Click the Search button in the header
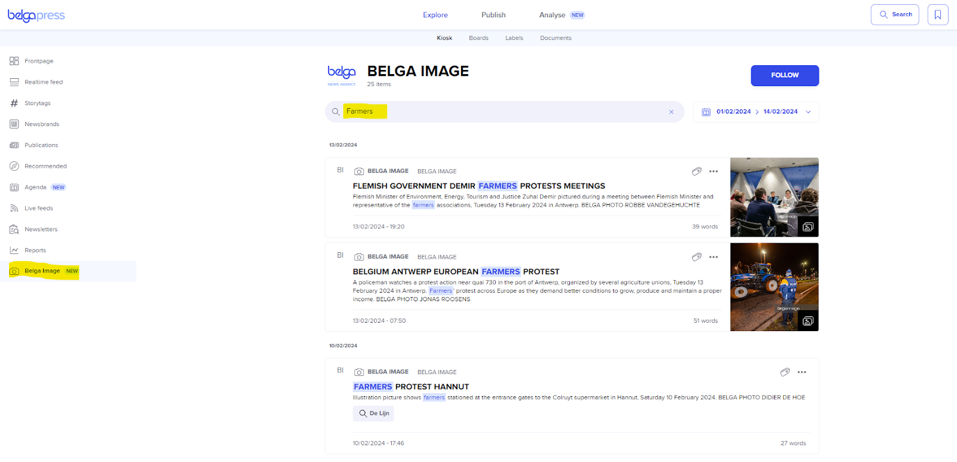This screenshot has width=957, height=462. click(895, 15)
